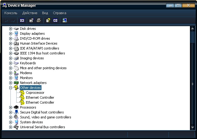Minimize the Device Manager window
Image resolution: width=197 pixels, height=139 pixels.
pyautogui.click(x=170, y=6)
